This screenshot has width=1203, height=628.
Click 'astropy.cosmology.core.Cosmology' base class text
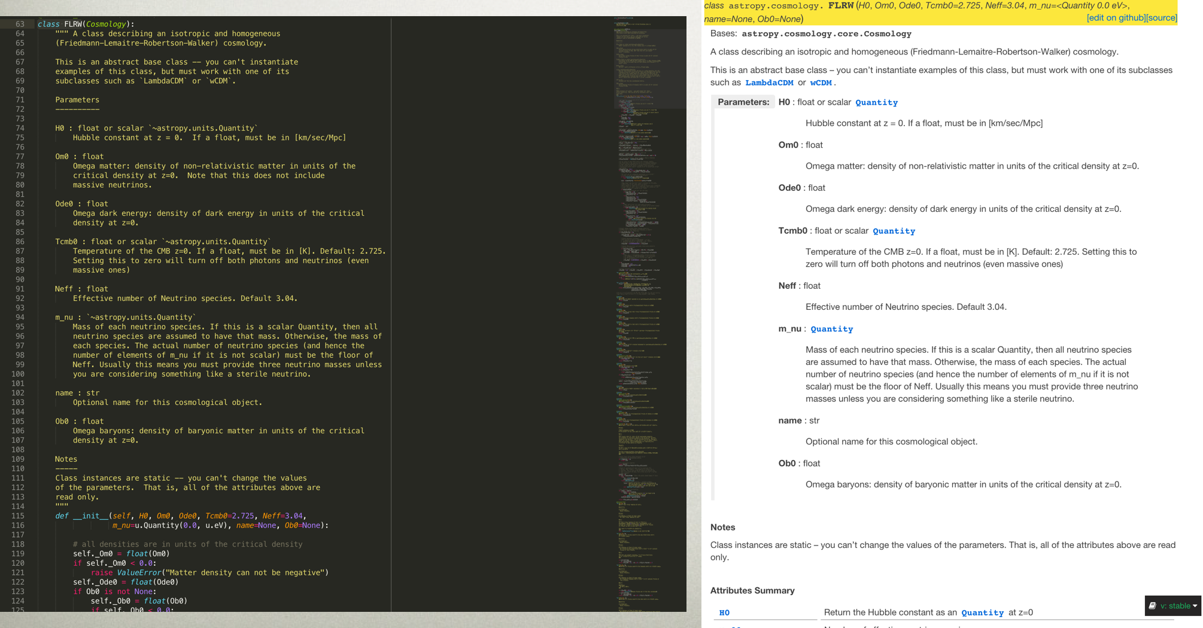pos(826,34)
